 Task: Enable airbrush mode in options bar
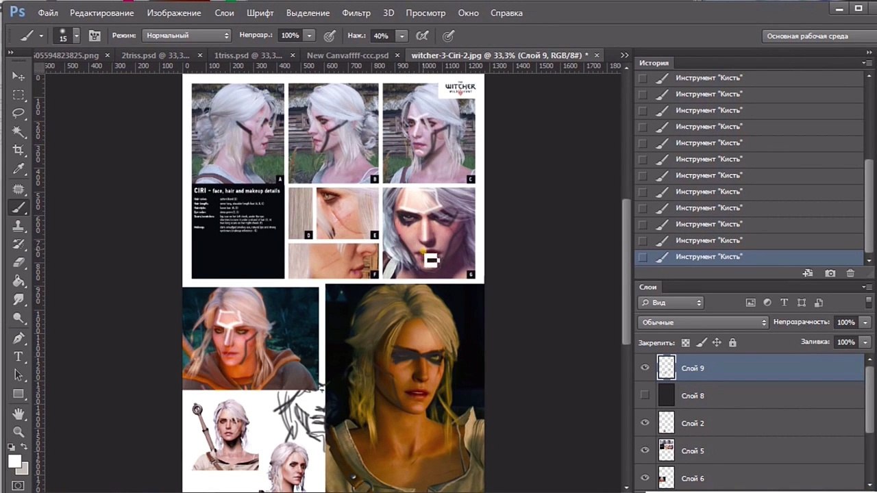[423, 36]
